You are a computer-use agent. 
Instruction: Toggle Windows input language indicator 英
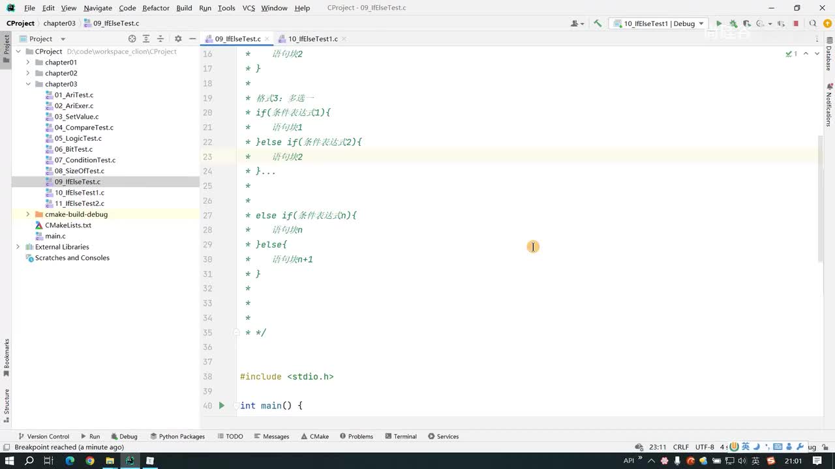(755, 461)
